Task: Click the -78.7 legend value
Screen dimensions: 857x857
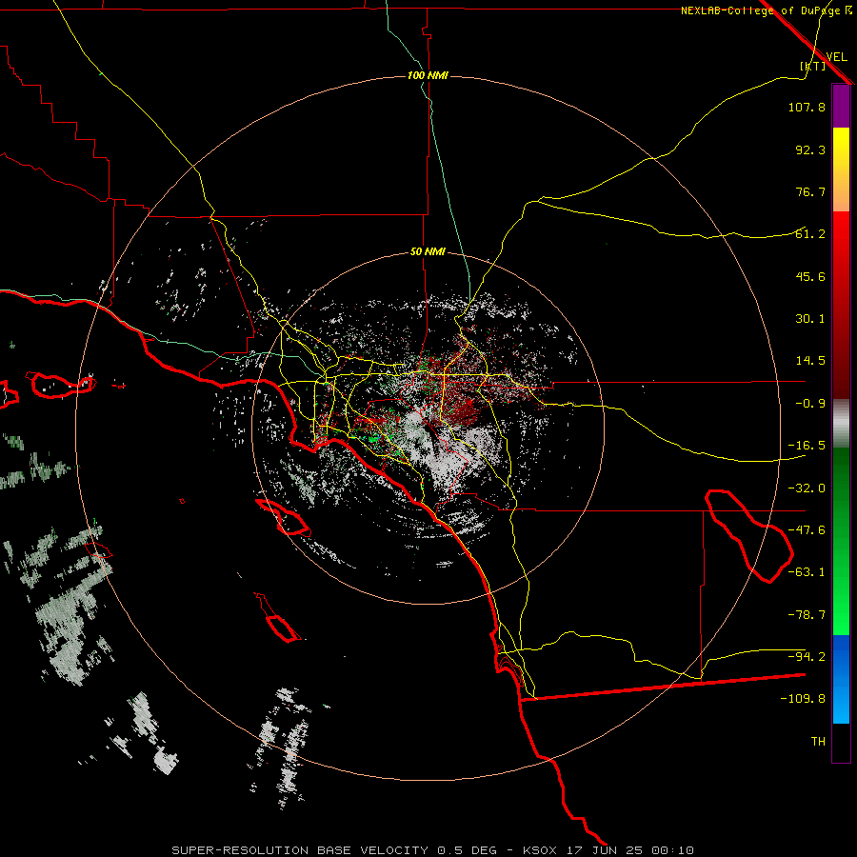Action: [x=807, y=615]
